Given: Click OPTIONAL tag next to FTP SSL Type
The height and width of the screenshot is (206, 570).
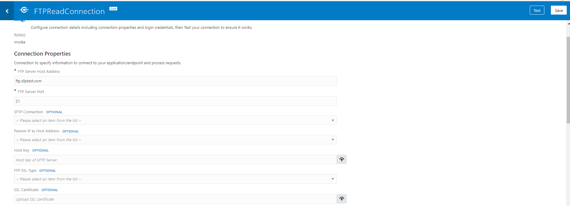Looking at the screenshot, I should (x=48, y=171).
